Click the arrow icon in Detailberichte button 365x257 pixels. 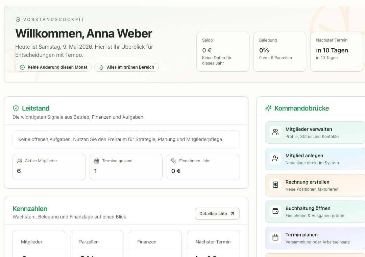pyautogui.click(x=232, y=214)
